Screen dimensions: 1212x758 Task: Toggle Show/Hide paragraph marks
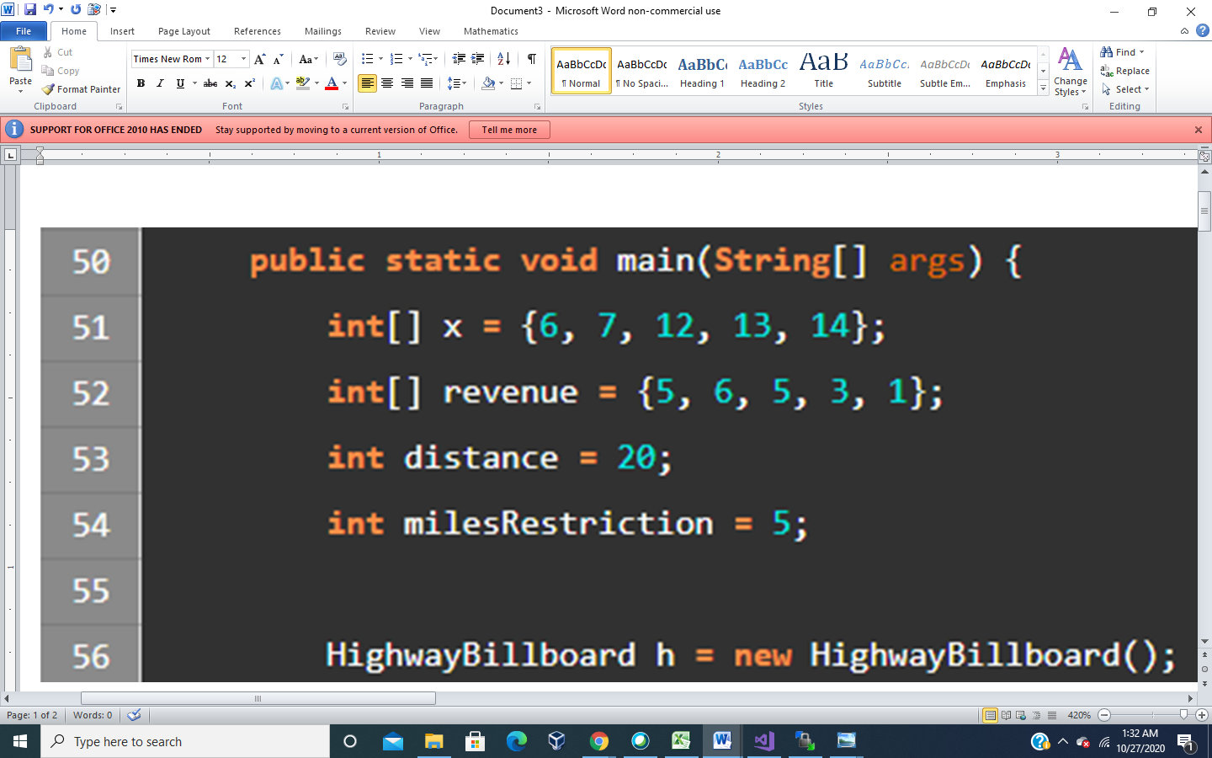click(532, 59)
